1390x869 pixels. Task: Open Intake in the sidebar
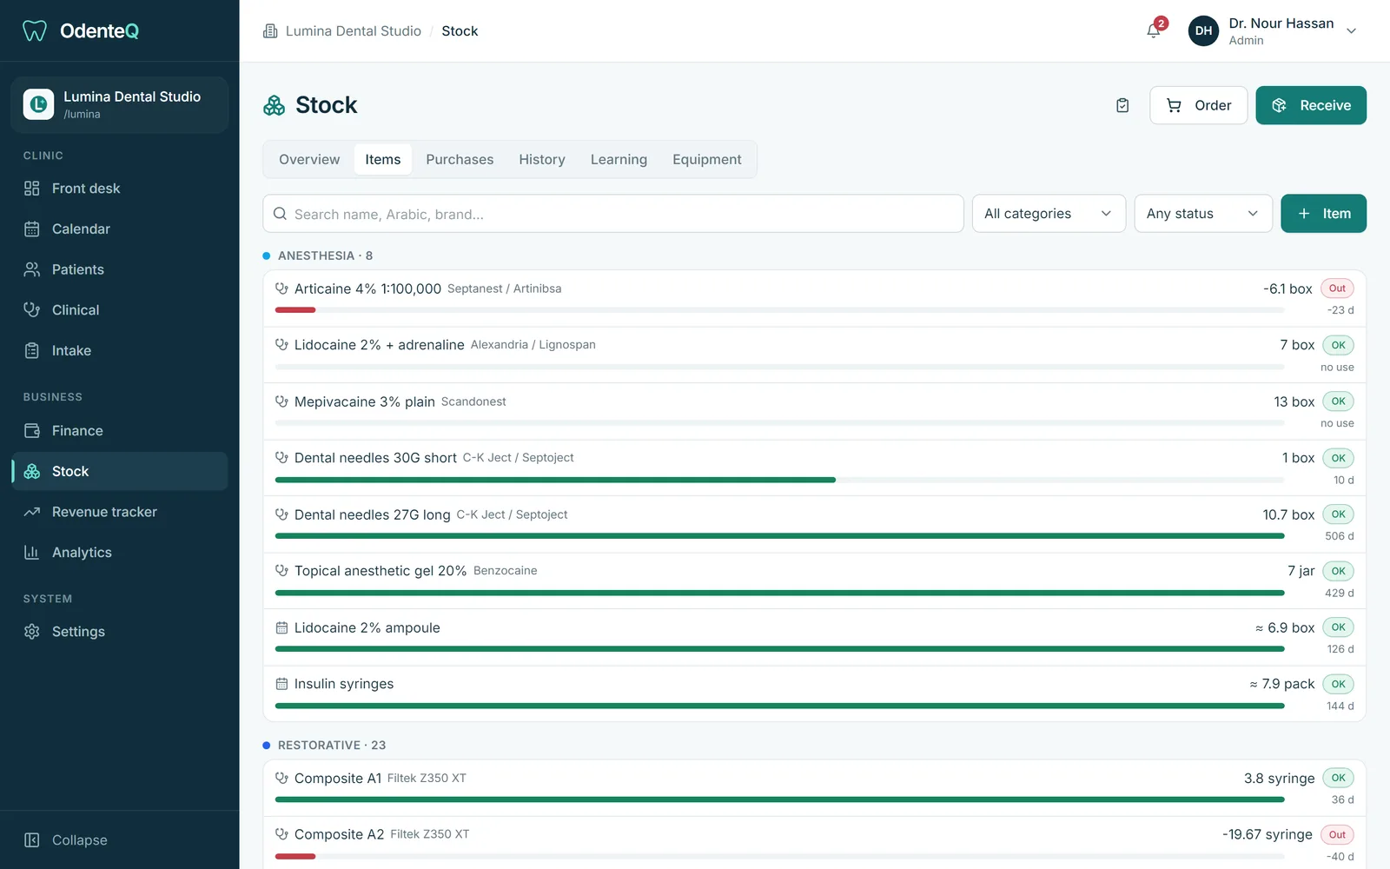120,351
